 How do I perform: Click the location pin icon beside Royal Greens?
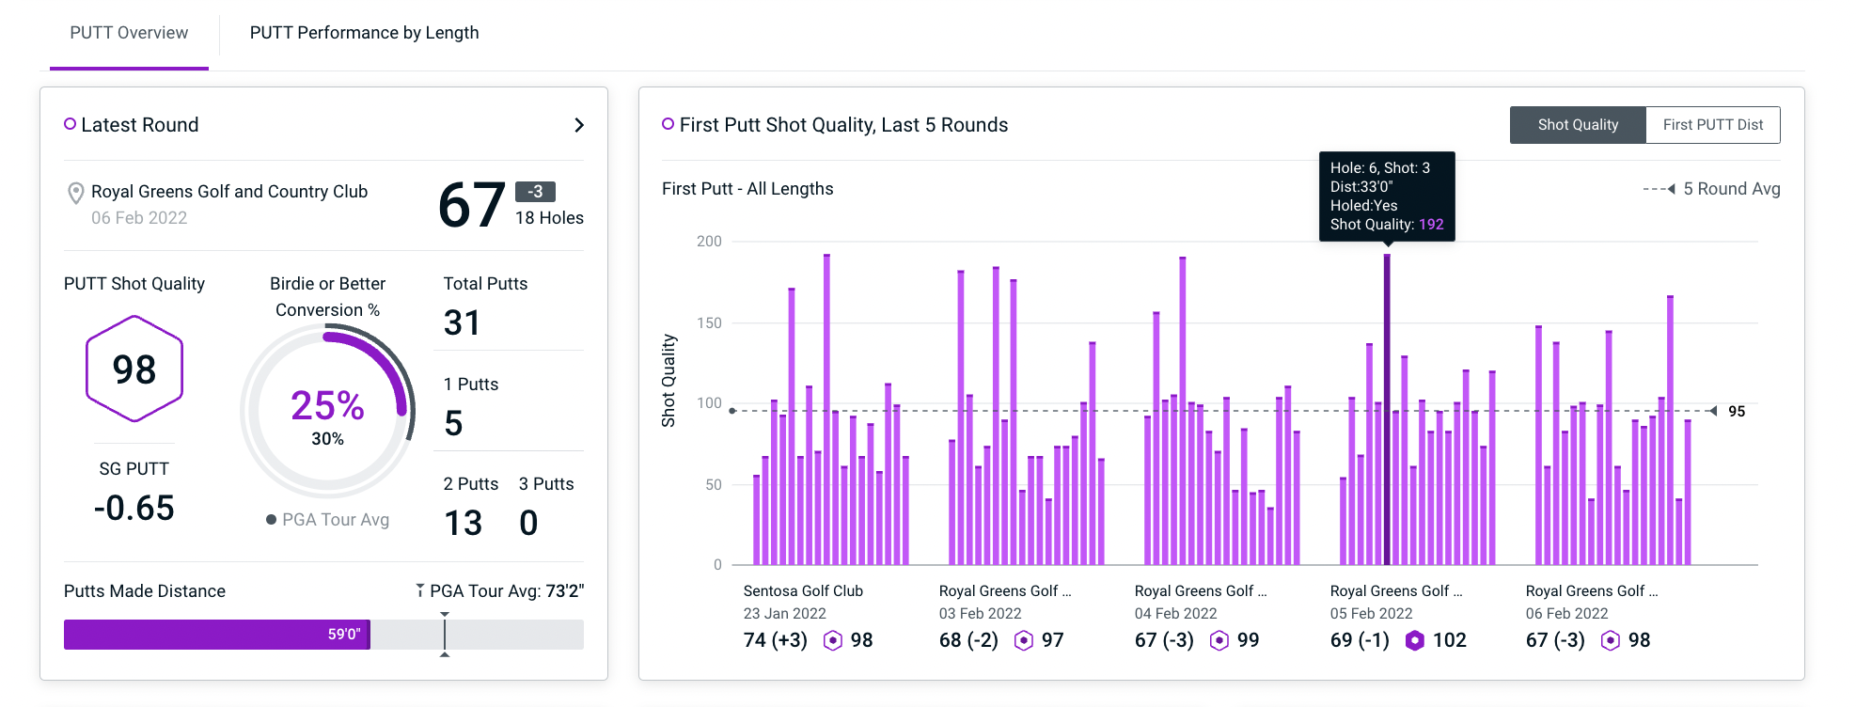tap(75, 194)
